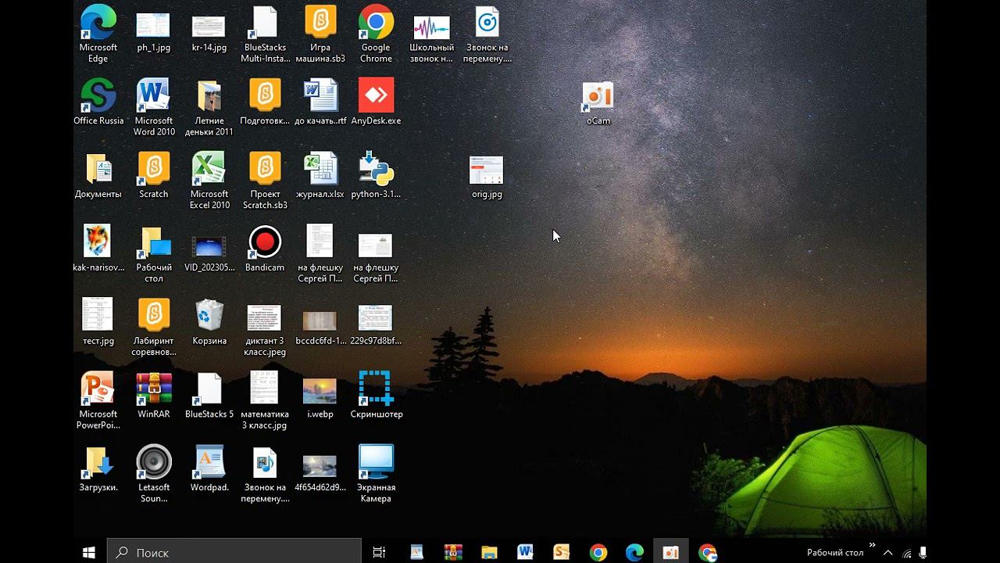This screenshot has height=563, width=1000.
Task: Open File Explorer from the taskbar
Action: (489, 552)
